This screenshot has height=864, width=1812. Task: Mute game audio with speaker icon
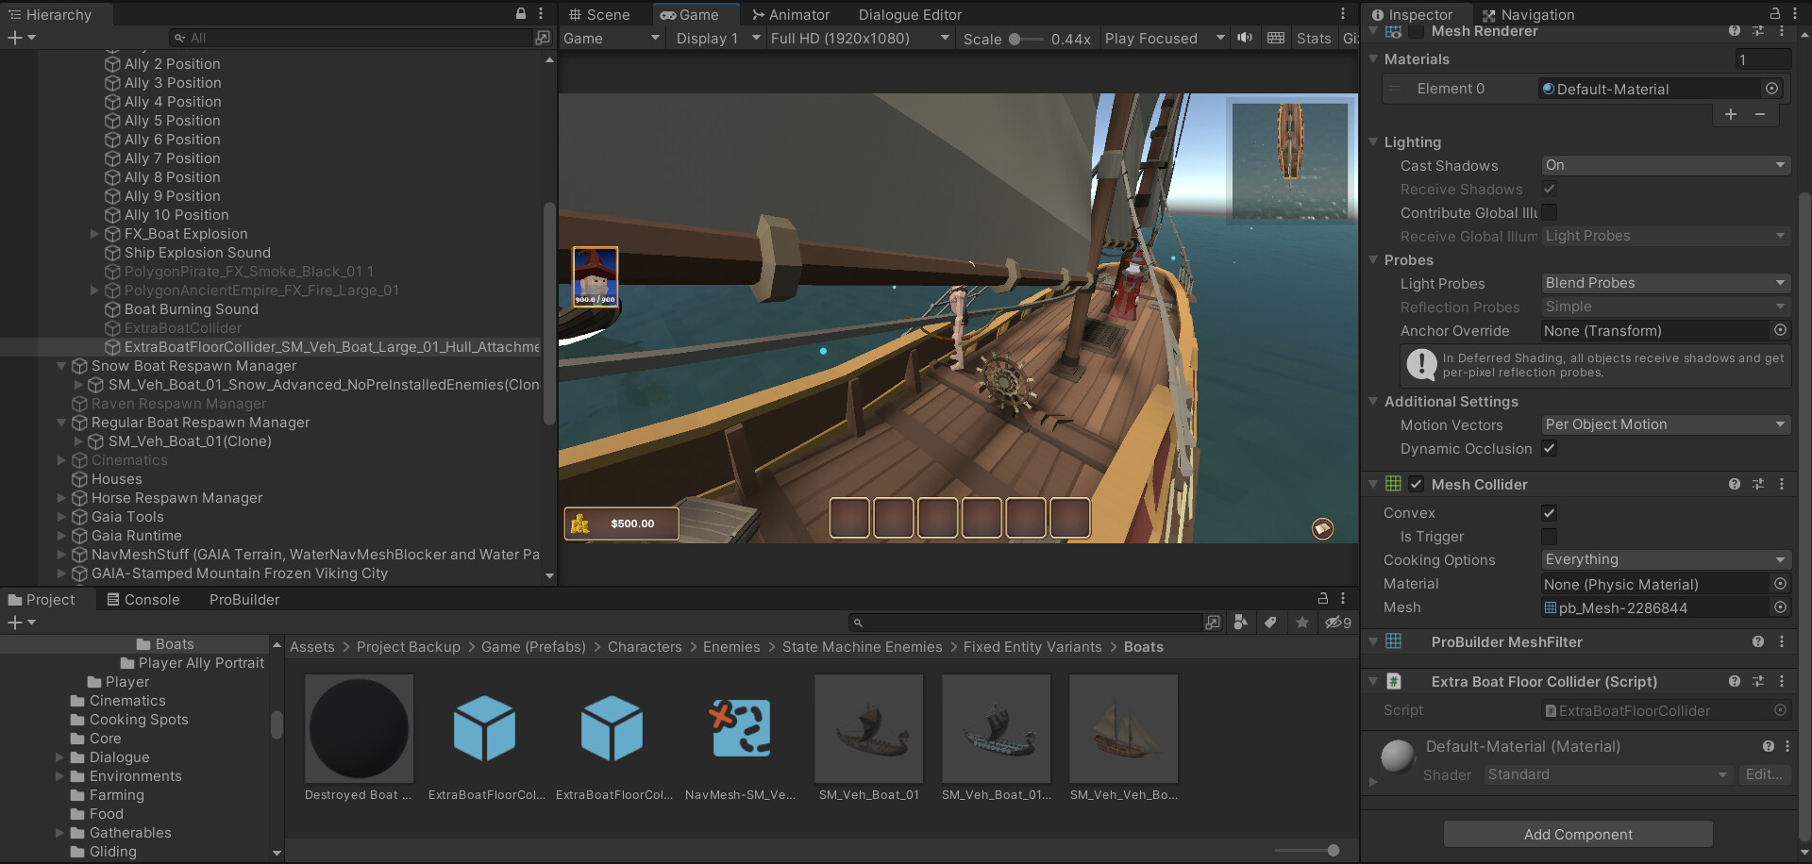pos(1245,38)
